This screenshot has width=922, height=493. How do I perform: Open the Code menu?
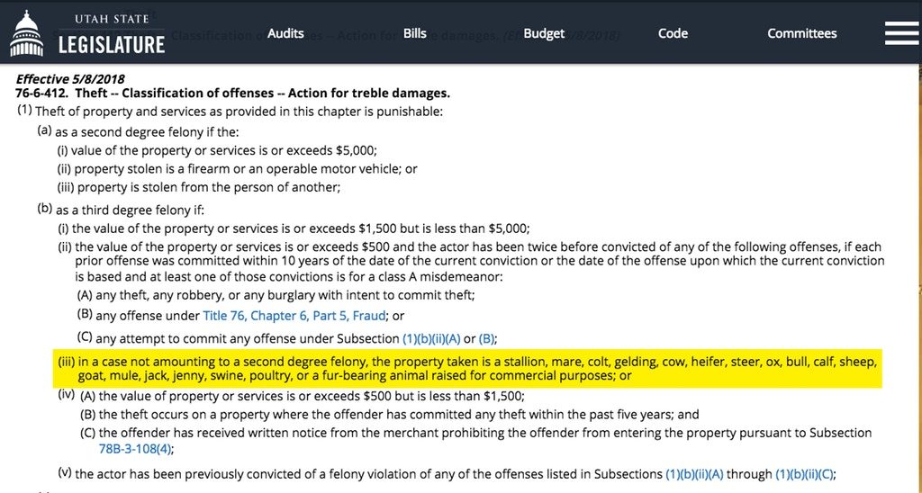coord(673,33)
